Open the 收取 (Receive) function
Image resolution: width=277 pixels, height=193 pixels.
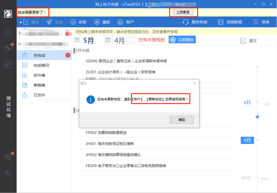[x=78, y=22]
